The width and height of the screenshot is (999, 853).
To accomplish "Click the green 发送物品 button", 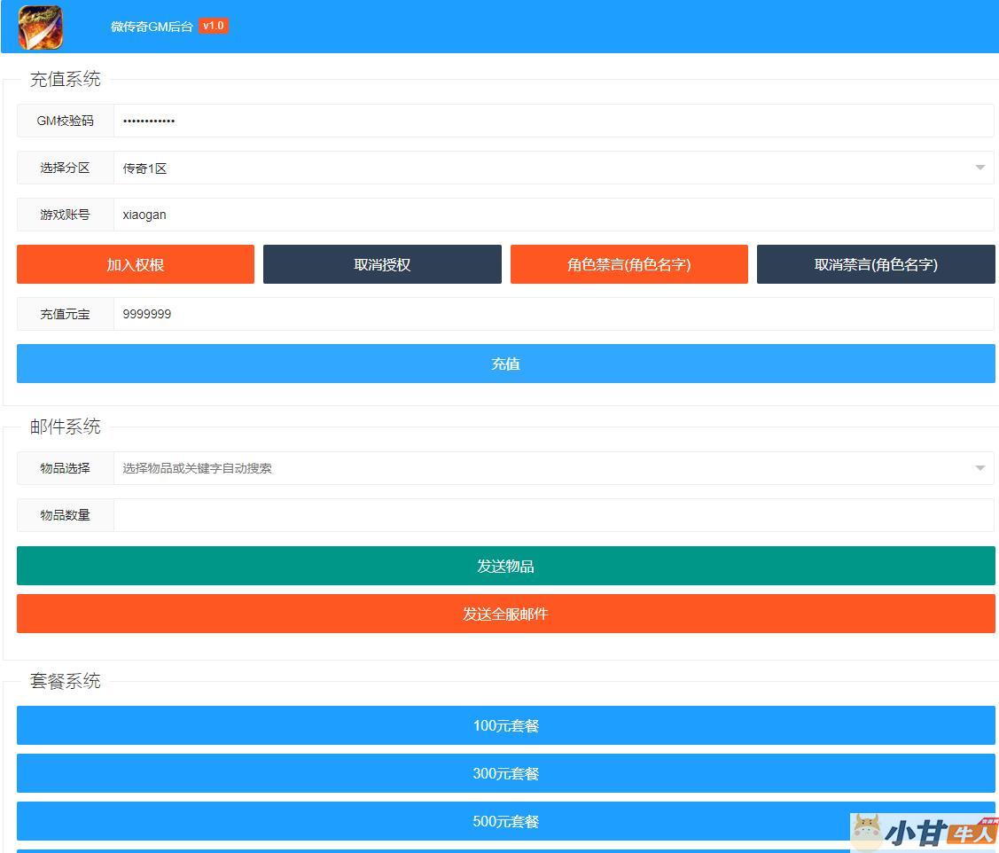I will [x=505, y=566].
